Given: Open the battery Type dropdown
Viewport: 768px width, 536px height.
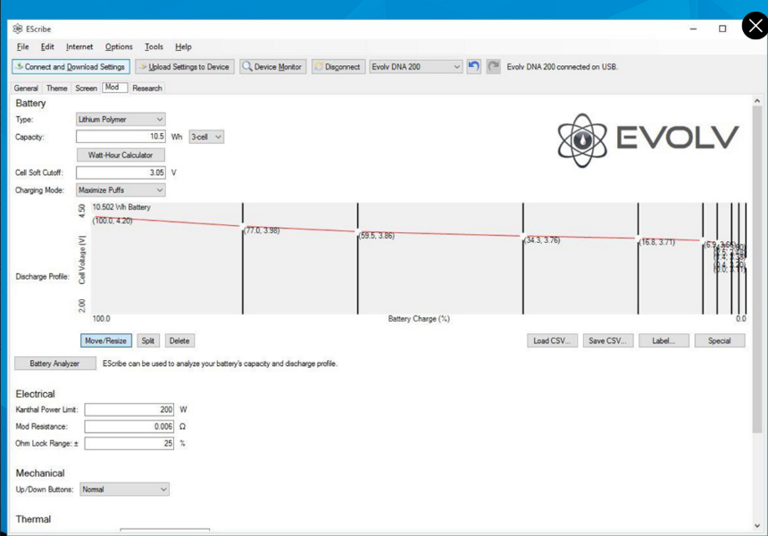Looking at the screenshot, I should point(121,119).
